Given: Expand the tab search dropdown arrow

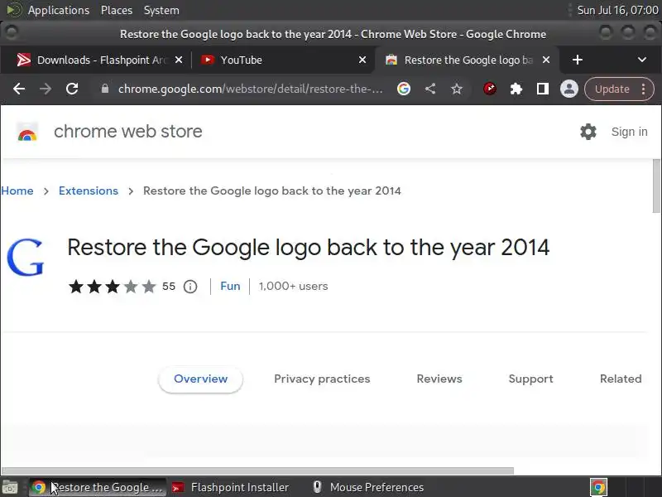Looking at the screenshot, I should 642,60.
